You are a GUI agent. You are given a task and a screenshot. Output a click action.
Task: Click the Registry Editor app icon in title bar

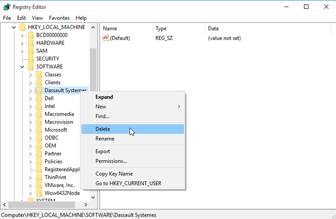point(7,7)
